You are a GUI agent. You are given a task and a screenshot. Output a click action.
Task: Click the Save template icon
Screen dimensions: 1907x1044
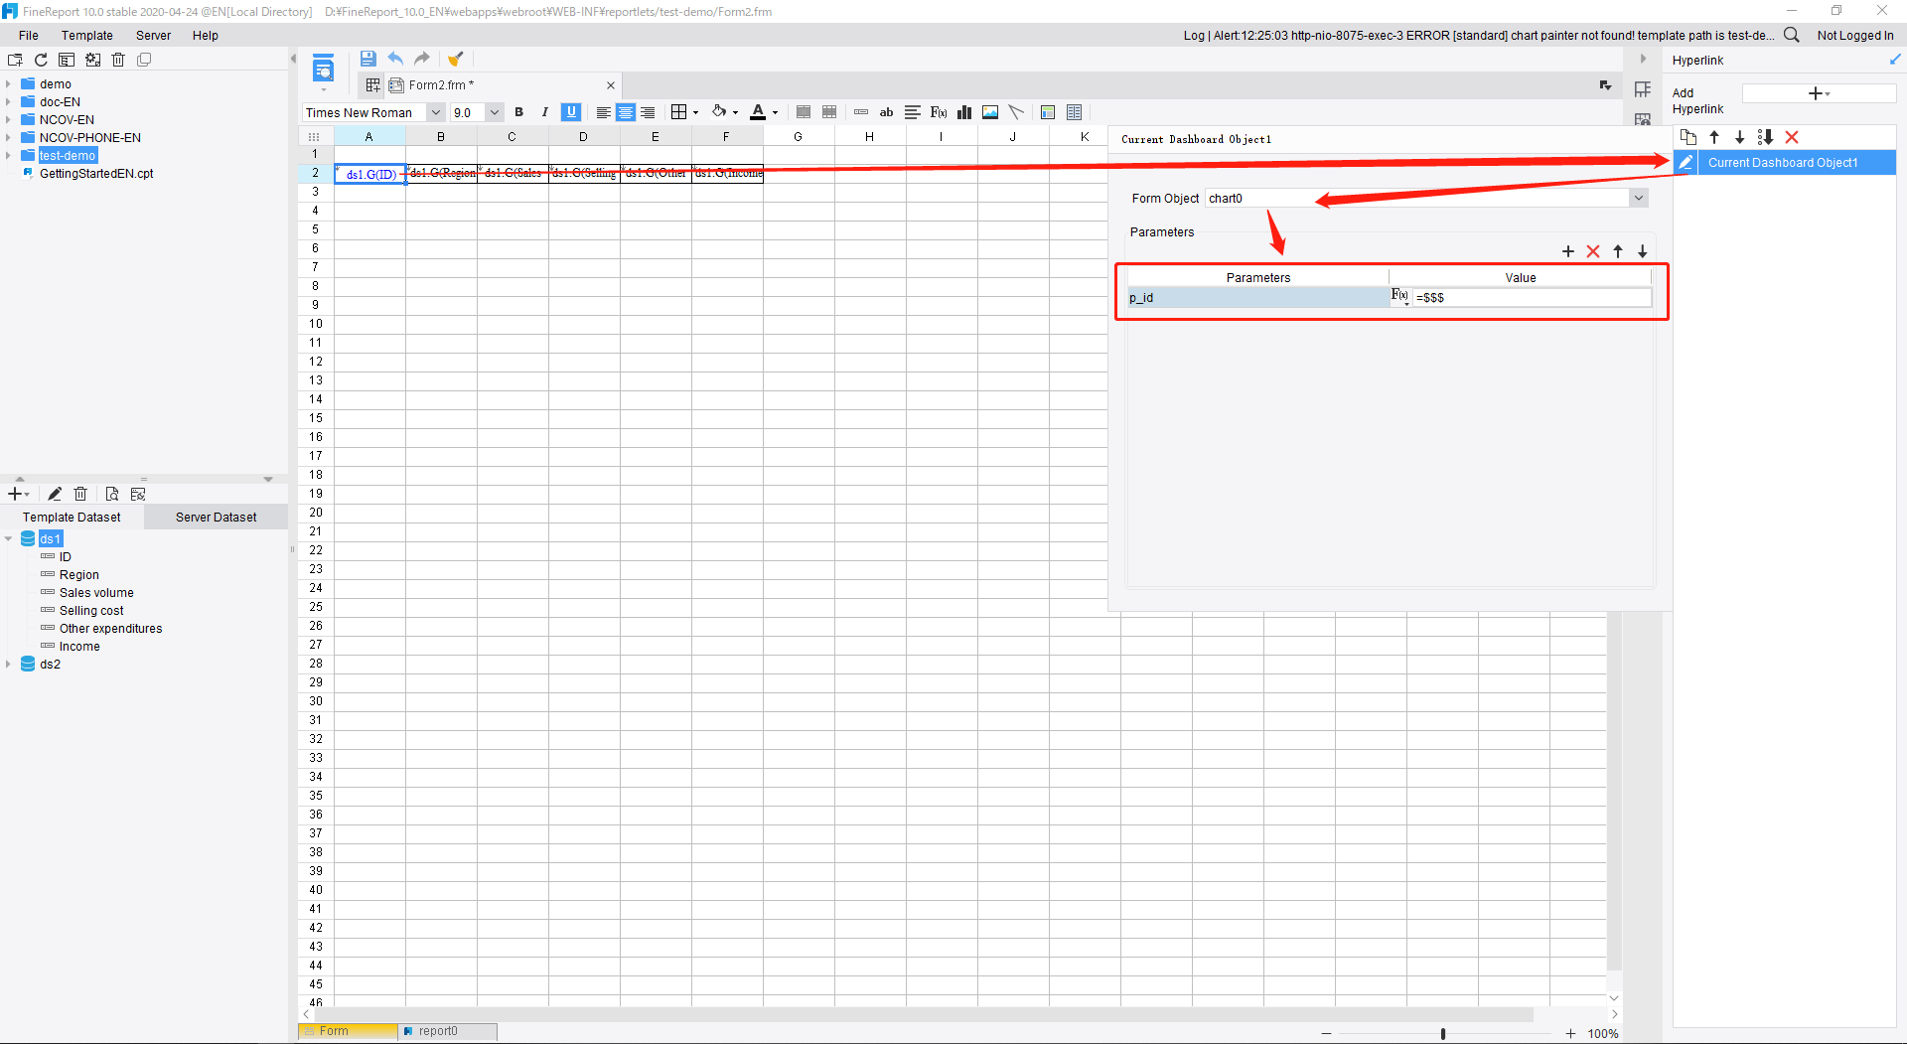point(368,59)
